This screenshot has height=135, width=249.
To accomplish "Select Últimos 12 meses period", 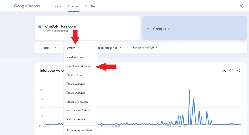I will [x=81, y=102].
